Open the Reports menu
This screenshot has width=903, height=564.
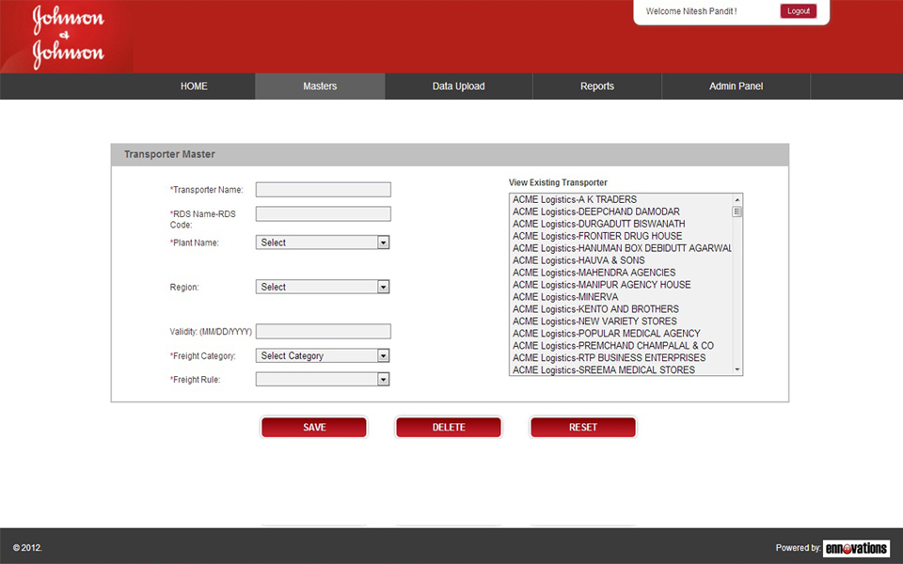596,86
